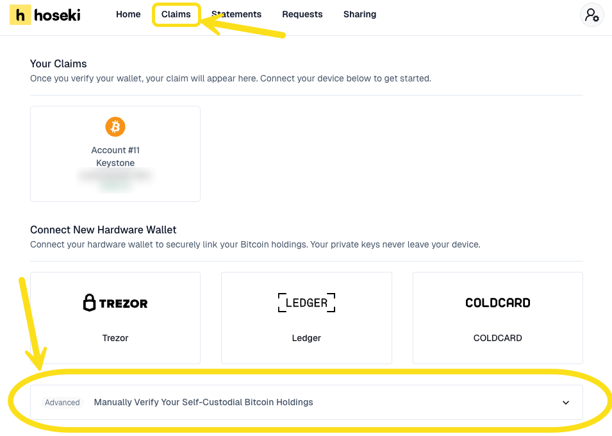The height and width of the screenshot is (436, 612).
Task: Expand Manually Verify Your Self-Custodial Bitcoin Holdings
Action: pyautogui.click(x=204, y=402)
